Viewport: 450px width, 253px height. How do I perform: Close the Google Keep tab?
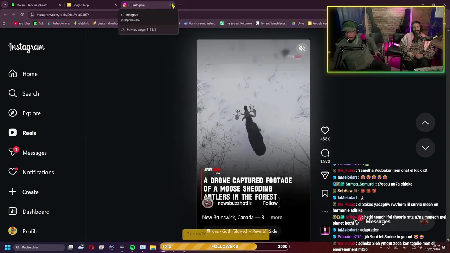[x=116, y=5]
